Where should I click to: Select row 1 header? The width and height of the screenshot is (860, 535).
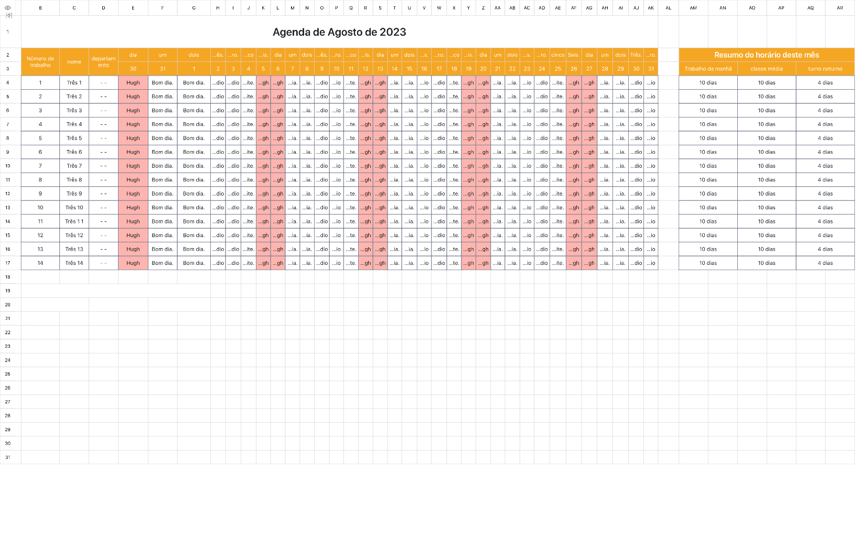coord(8,31)
